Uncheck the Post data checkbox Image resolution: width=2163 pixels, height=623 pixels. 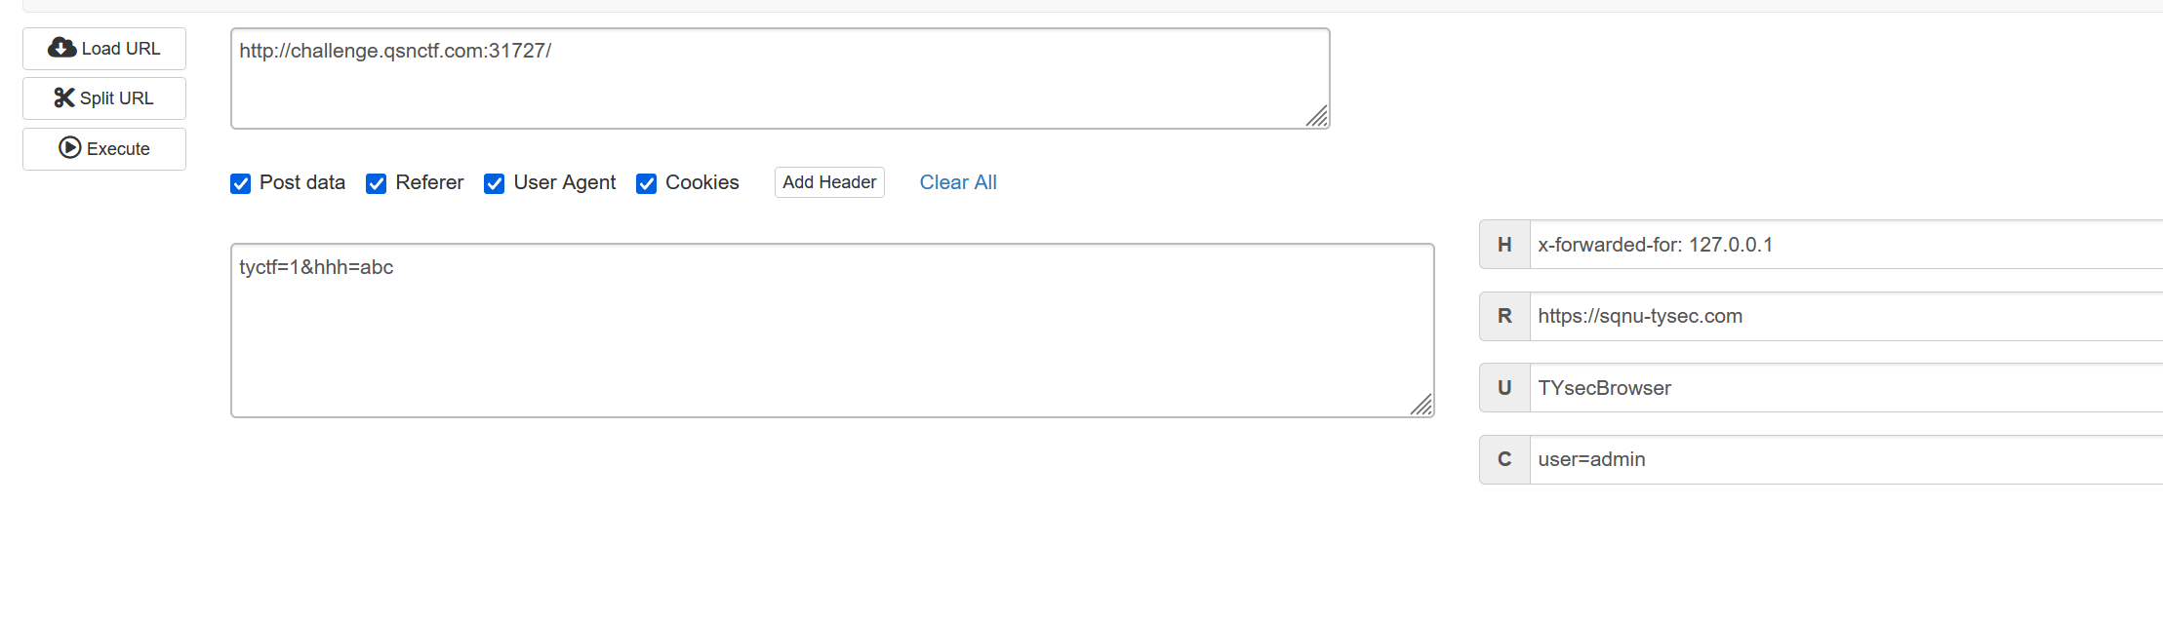[x=241, y=183]
